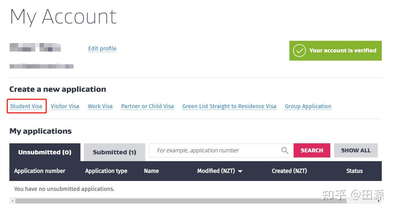Click scrollbar left arrow
The width and height of the screenshot is (394, 211).
click(12, 201)
